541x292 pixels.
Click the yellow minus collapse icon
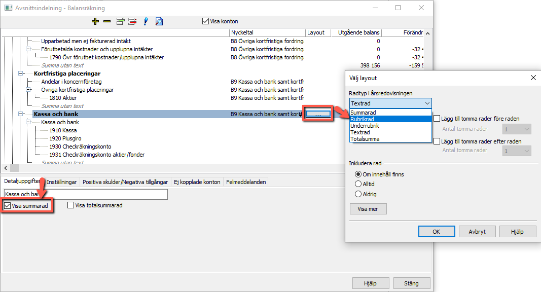coord(107,21)
